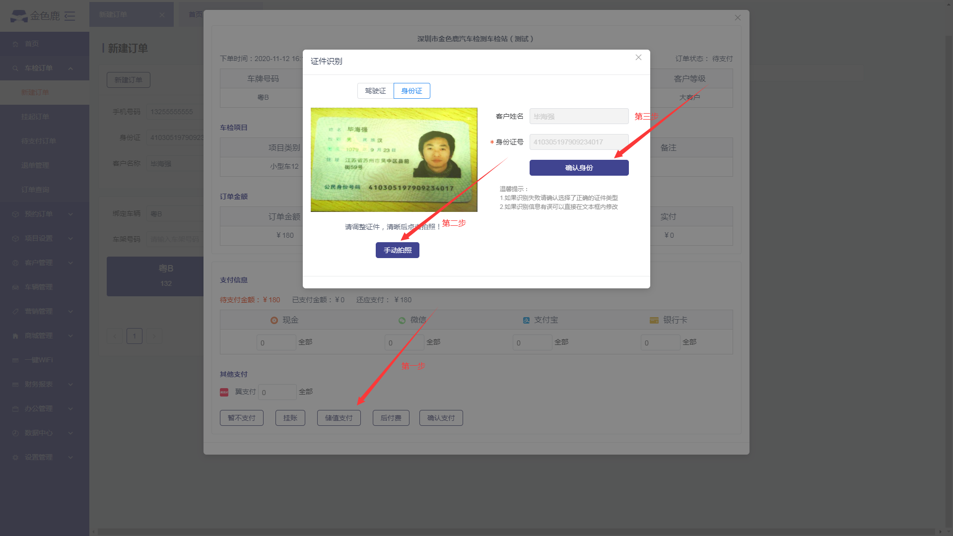Click the 客户姓名 input field
Image resolution: width=953 pixels, height=536 pixels.
click(579, 117)
